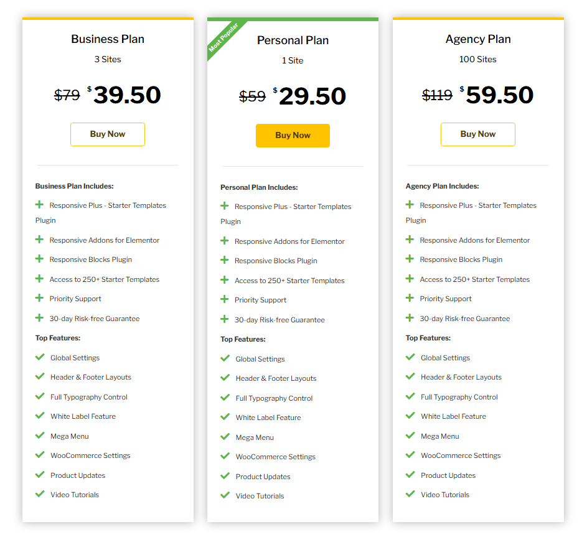
Task: Select the plus icon beside Responsive Blocks Plugin in Agency Plan
Action: pyautogui.click(x=409, y=259)
